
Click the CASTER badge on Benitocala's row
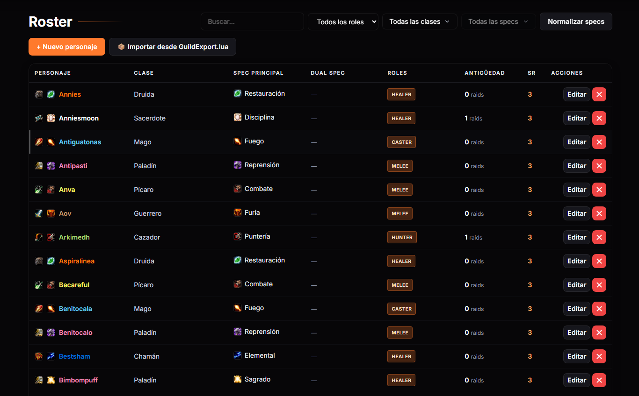click(x=401, y=309)
